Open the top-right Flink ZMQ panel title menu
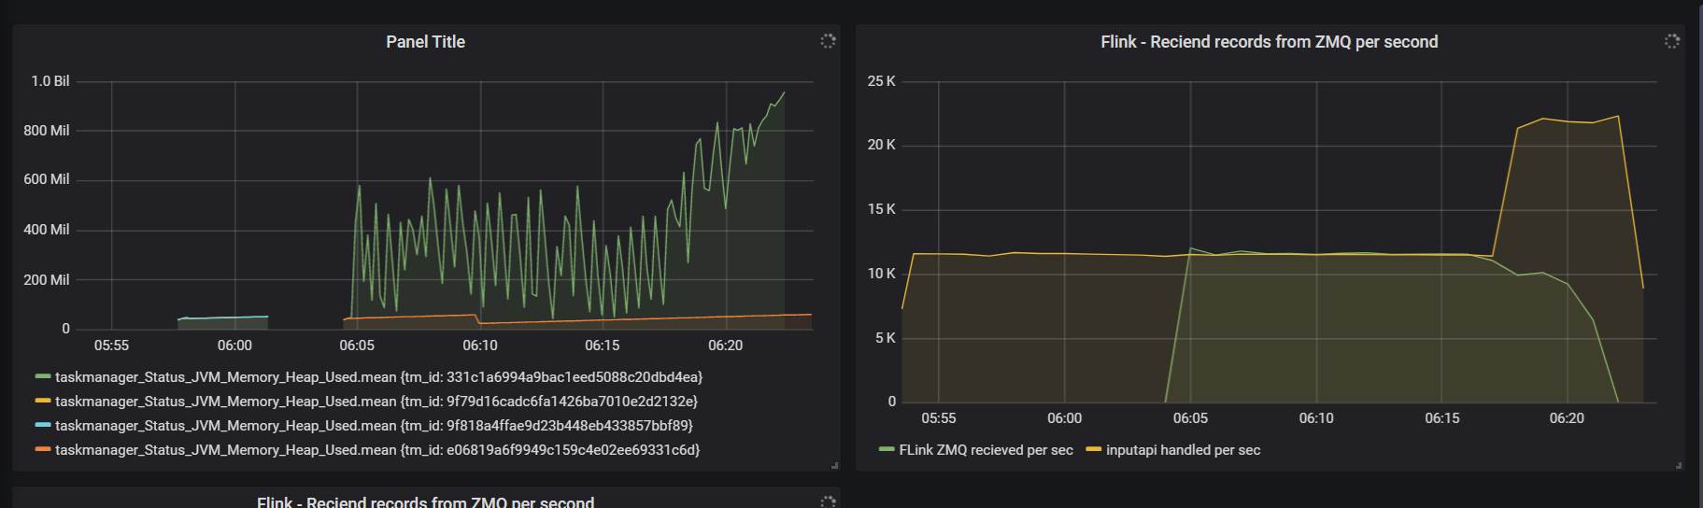 (x=1269, y=42)
